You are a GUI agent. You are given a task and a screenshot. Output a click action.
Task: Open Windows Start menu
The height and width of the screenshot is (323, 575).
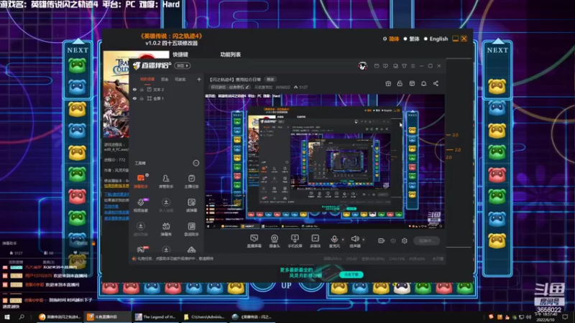(6, 317)
